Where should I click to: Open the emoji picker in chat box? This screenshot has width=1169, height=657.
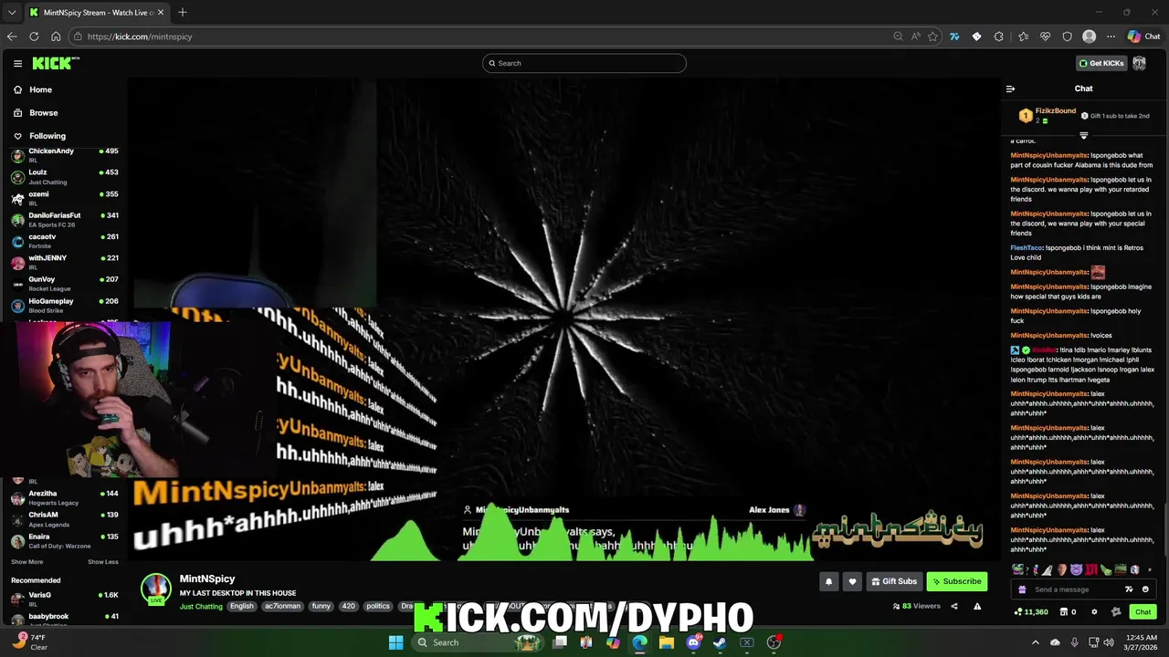click(1145, 589)
